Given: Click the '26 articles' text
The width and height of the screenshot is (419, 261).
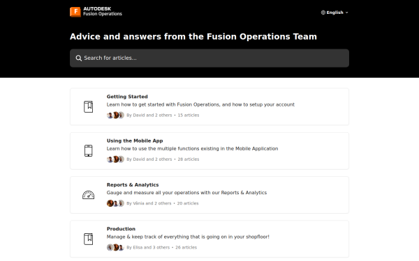Looking at the screenshot, I should 186,247.
